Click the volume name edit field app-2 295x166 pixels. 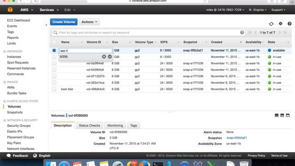tap(86, 50)
